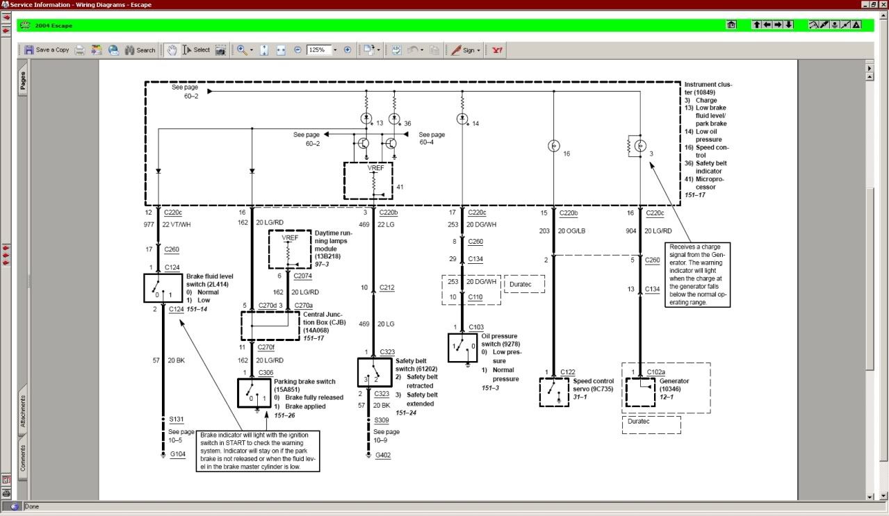Activate the text Select tool
The height and width of the screenshot is (516, 889).
[196, 50]
